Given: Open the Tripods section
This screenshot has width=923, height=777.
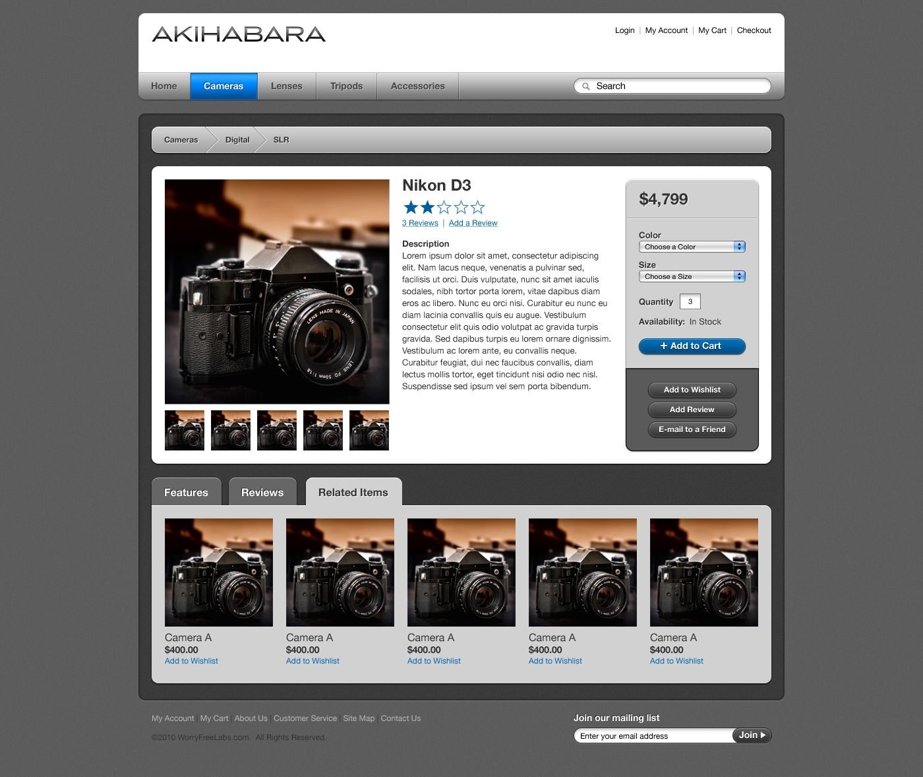Looking at the screenshot, I should 346,86.
